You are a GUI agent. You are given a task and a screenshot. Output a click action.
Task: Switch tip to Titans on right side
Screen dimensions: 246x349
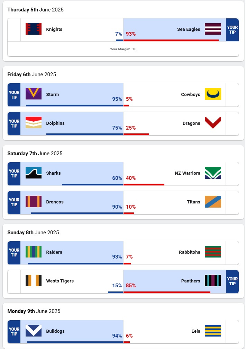[232, 202]
